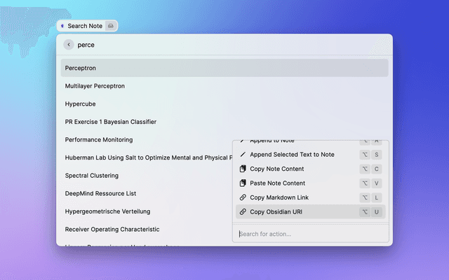Select the Hypercube note result
The image size is (449, 280).
(80, 104)
